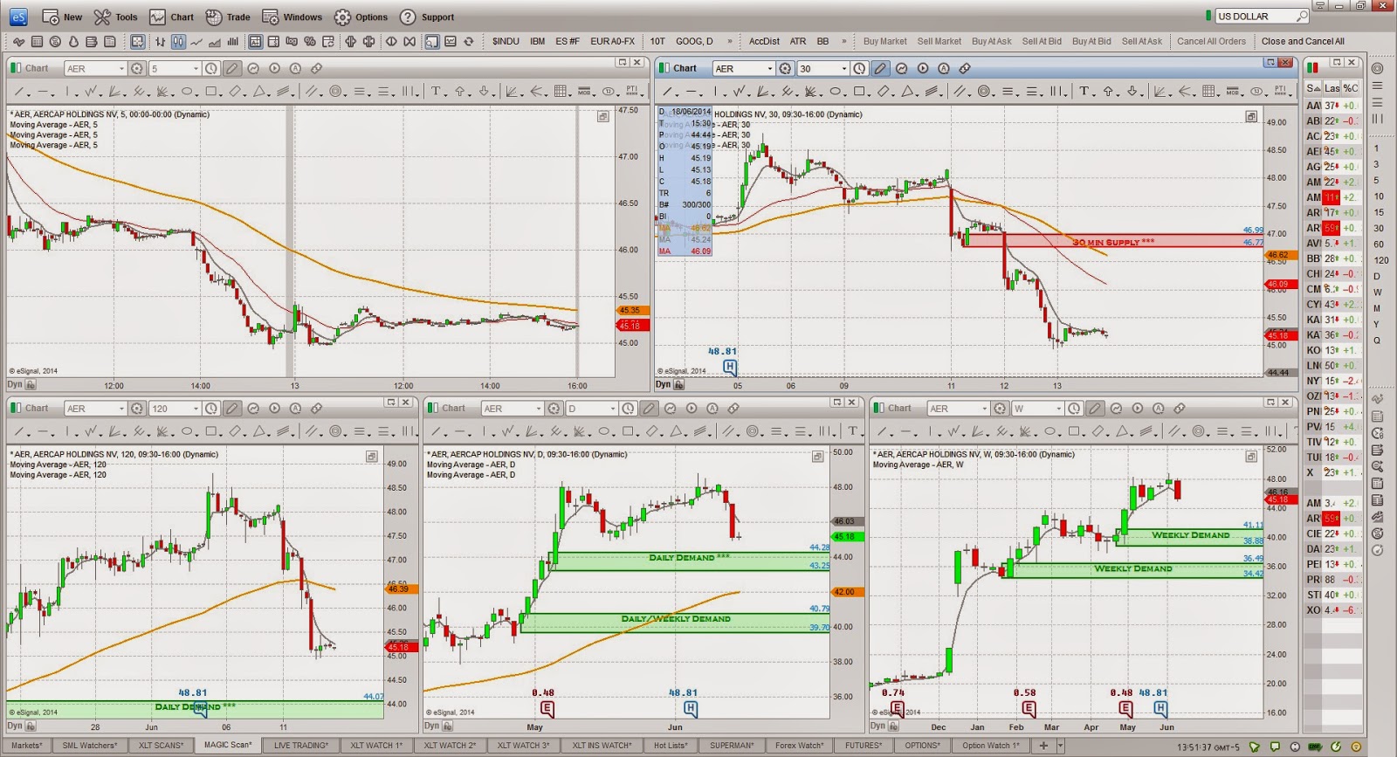
Task: Switch to area chart type in main toolbar
Action: click(215, 41)
